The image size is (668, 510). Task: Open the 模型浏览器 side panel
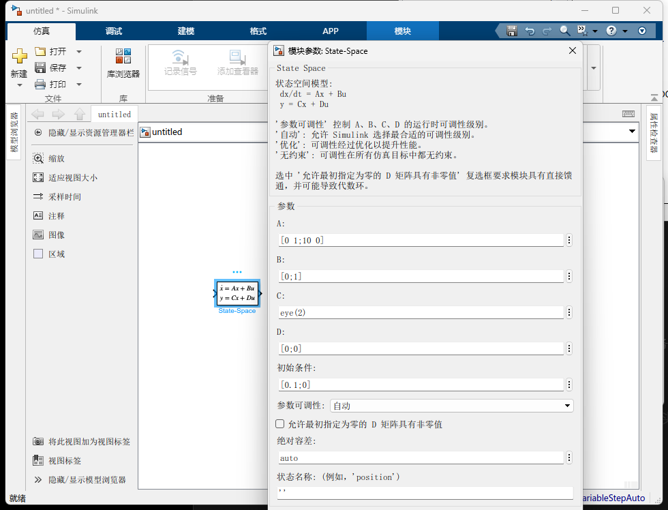(x=14, y=132)
